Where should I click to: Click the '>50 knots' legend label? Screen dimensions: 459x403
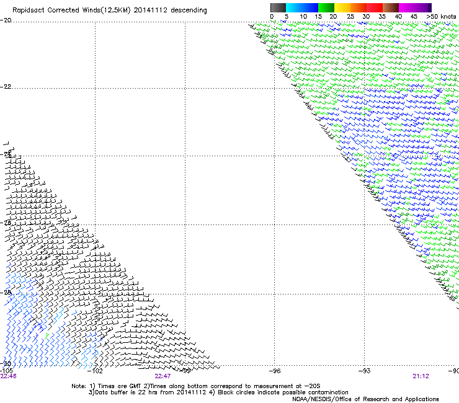[x=441, y=17]
